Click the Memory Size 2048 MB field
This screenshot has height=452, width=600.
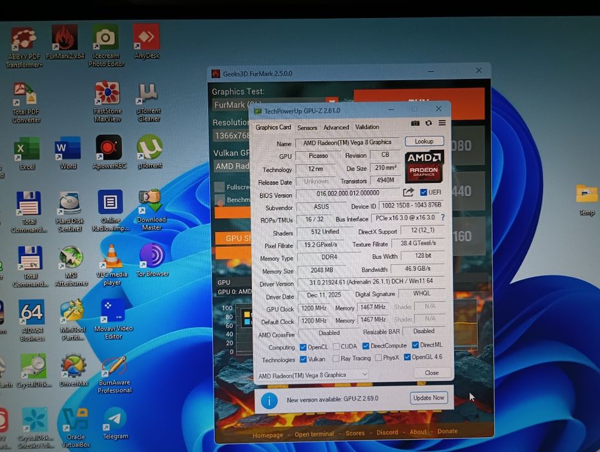(322, 270)
